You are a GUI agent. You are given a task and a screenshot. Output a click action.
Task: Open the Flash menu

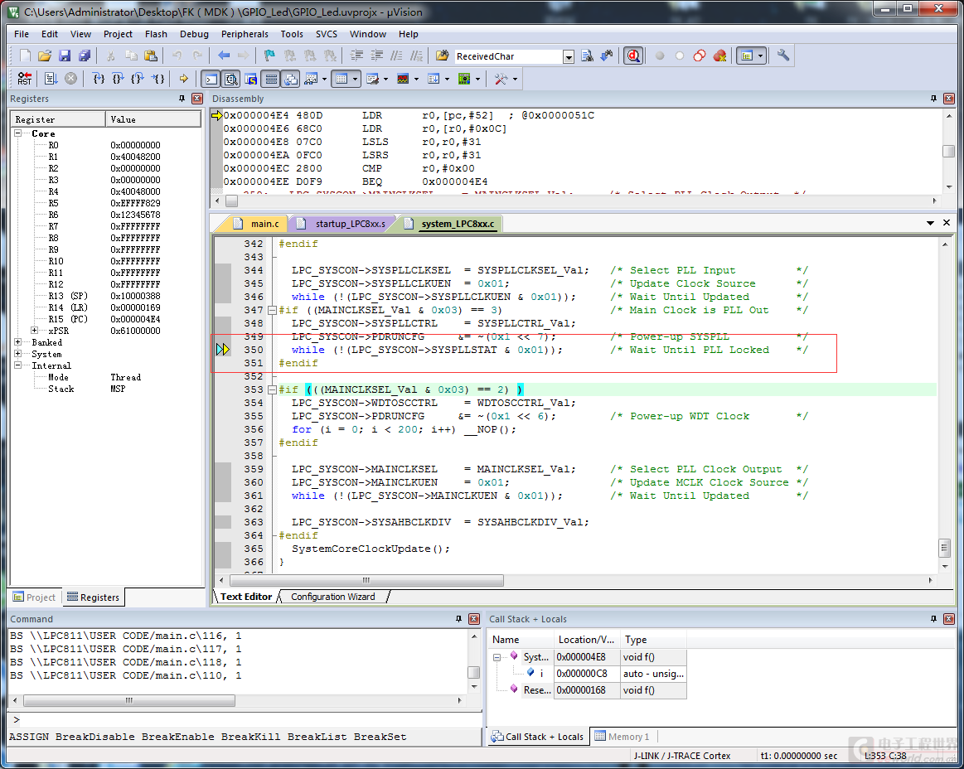tap(156, 35)
